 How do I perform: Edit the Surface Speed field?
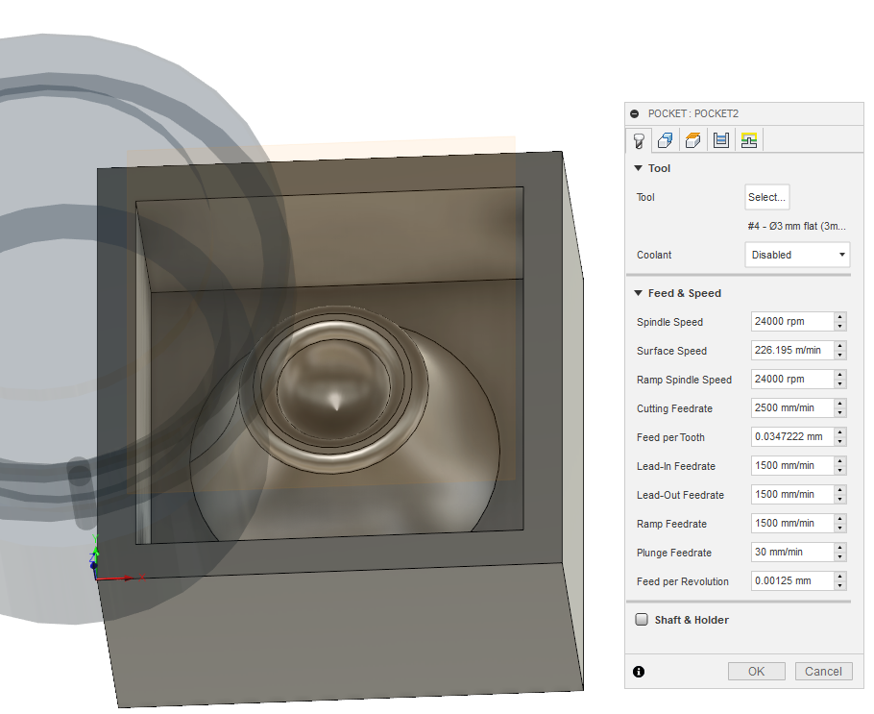coord(792,351)
